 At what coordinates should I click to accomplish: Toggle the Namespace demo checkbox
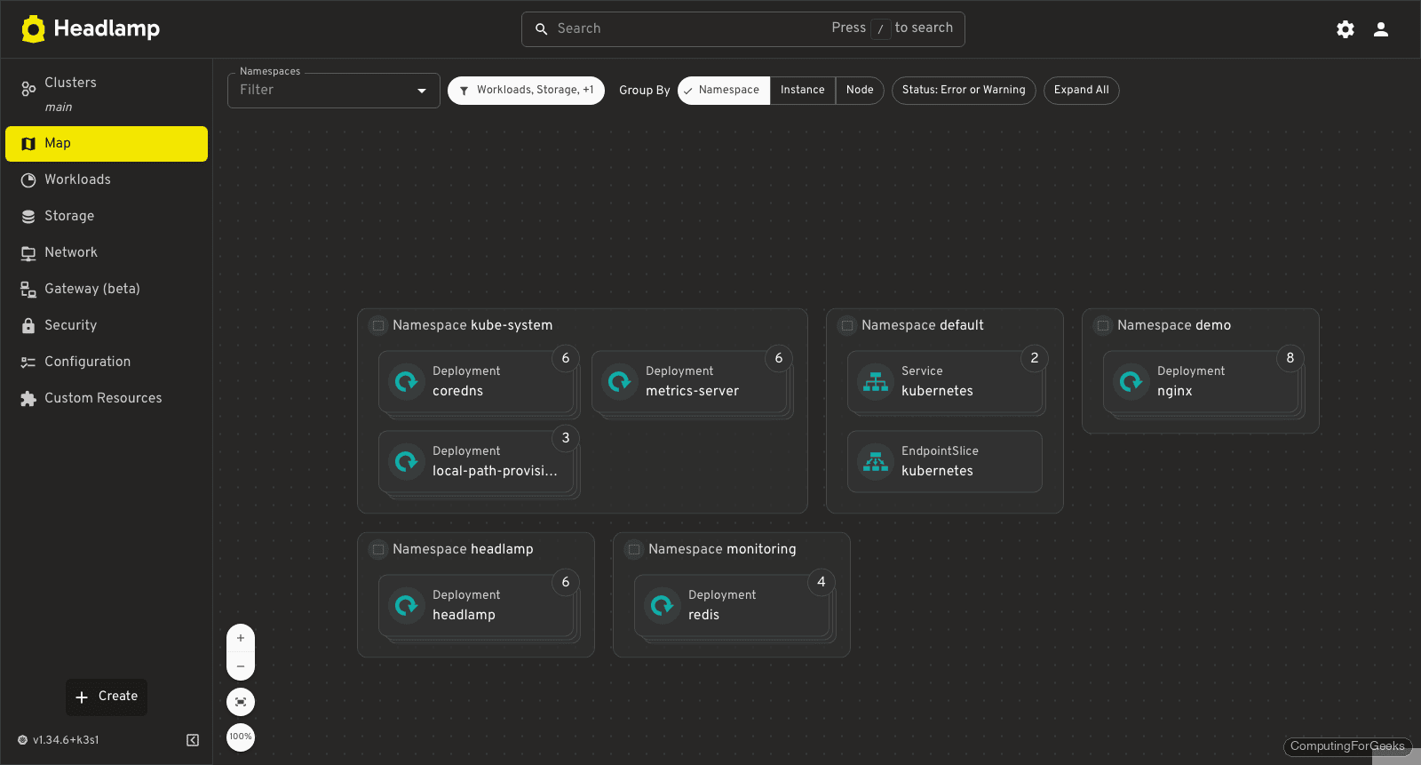[x=1103, y=326]
